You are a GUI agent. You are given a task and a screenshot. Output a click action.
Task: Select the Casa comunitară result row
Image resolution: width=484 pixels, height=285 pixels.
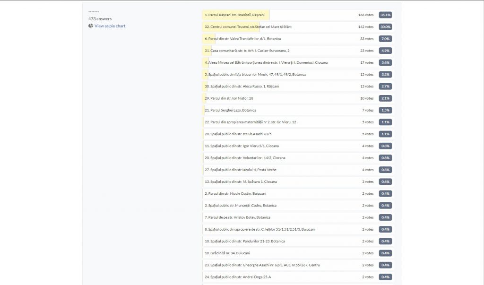247,51
